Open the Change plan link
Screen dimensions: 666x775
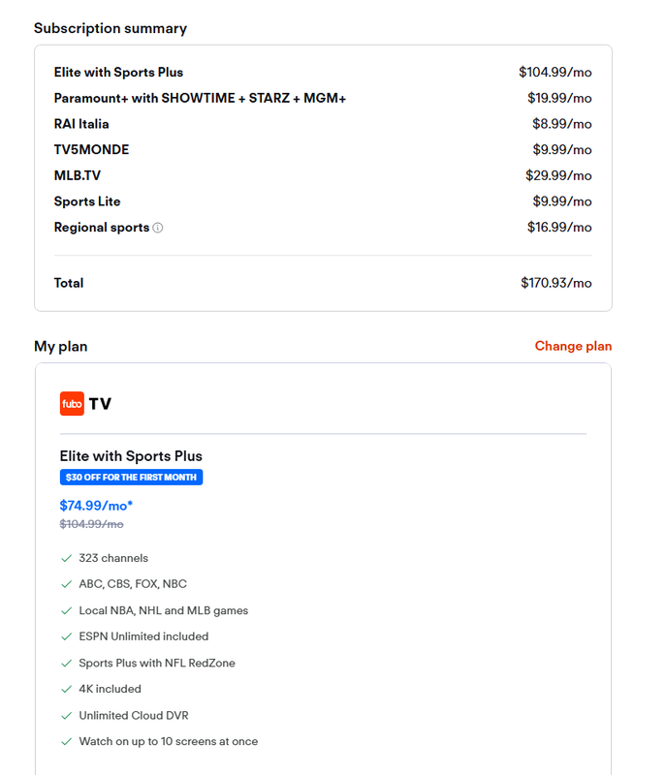(x=573, y=346)
